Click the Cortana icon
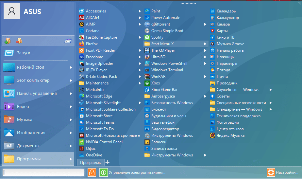Screen dimensions: 302x179 (x=82, y=31)
